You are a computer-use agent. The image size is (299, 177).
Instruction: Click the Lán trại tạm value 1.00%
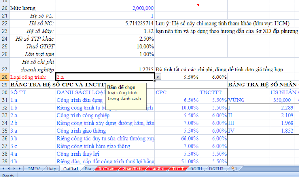tap(146, 54)
